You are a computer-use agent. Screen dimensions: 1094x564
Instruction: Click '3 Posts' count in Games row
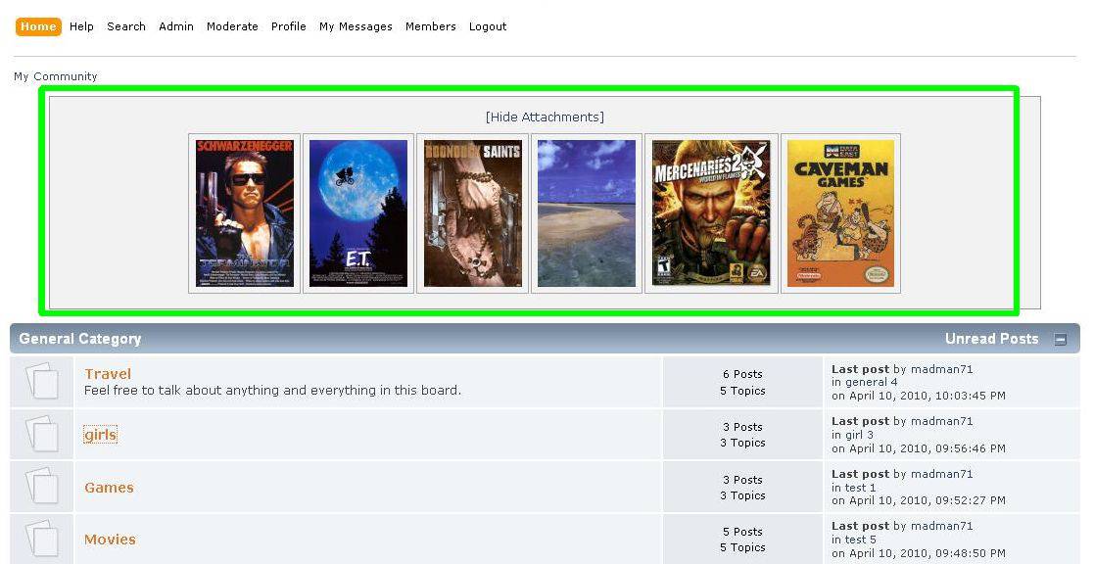(x=742, y=480)
